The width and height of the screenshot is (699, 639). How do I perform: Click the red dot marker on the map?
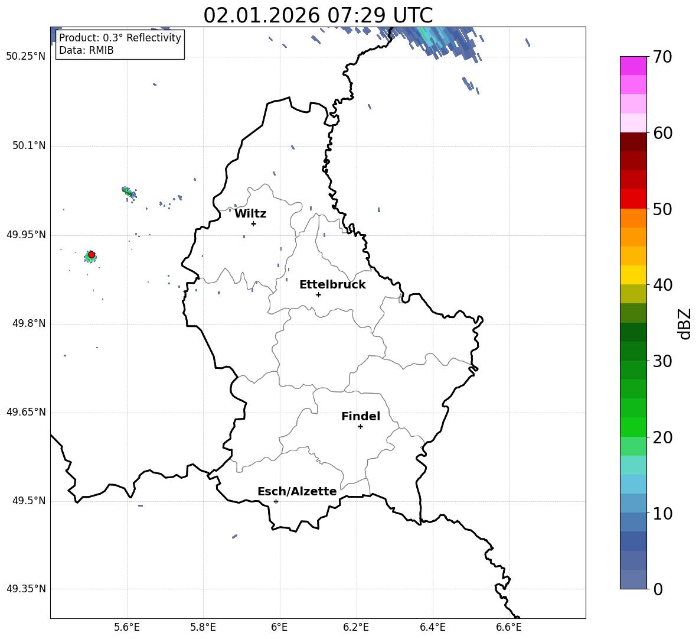(x=92, y=255)
